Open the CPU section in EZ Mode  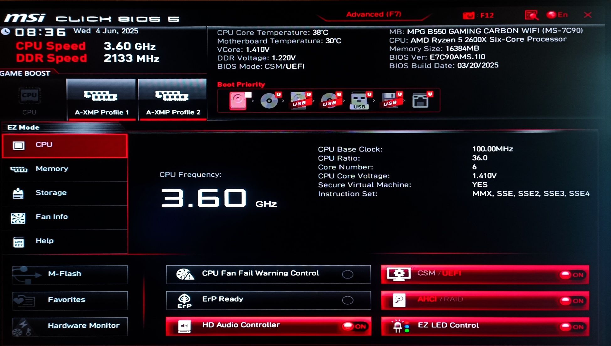click(x=65, y=146)
